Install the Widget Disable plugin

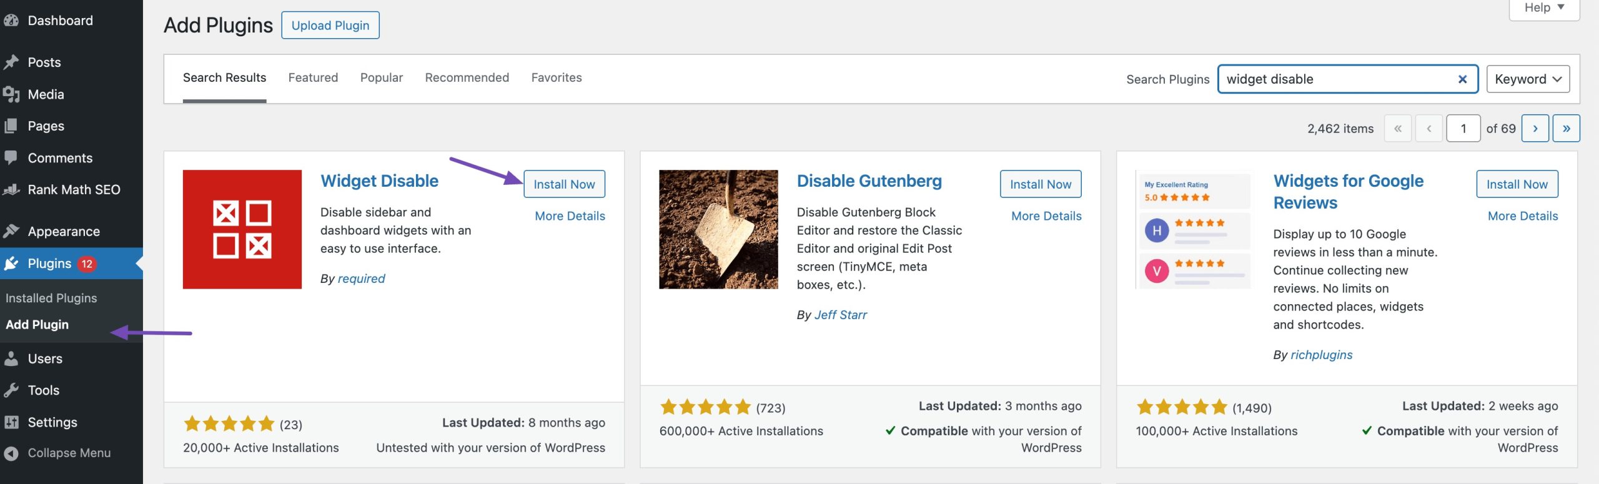564,184
